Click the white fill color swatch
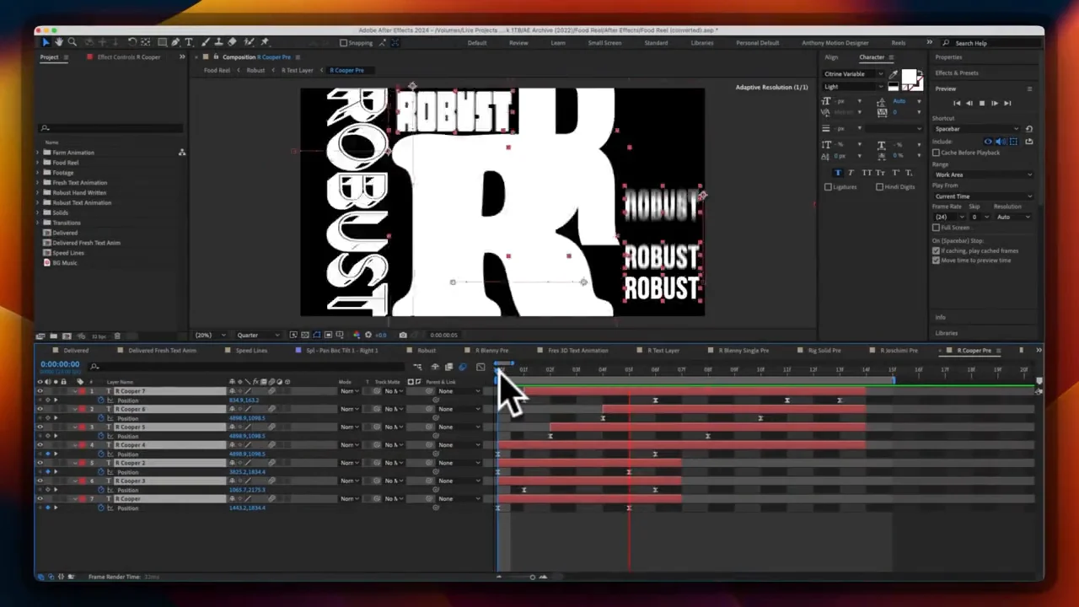The height and width of the screenshot is (607, 1079). 909,77
